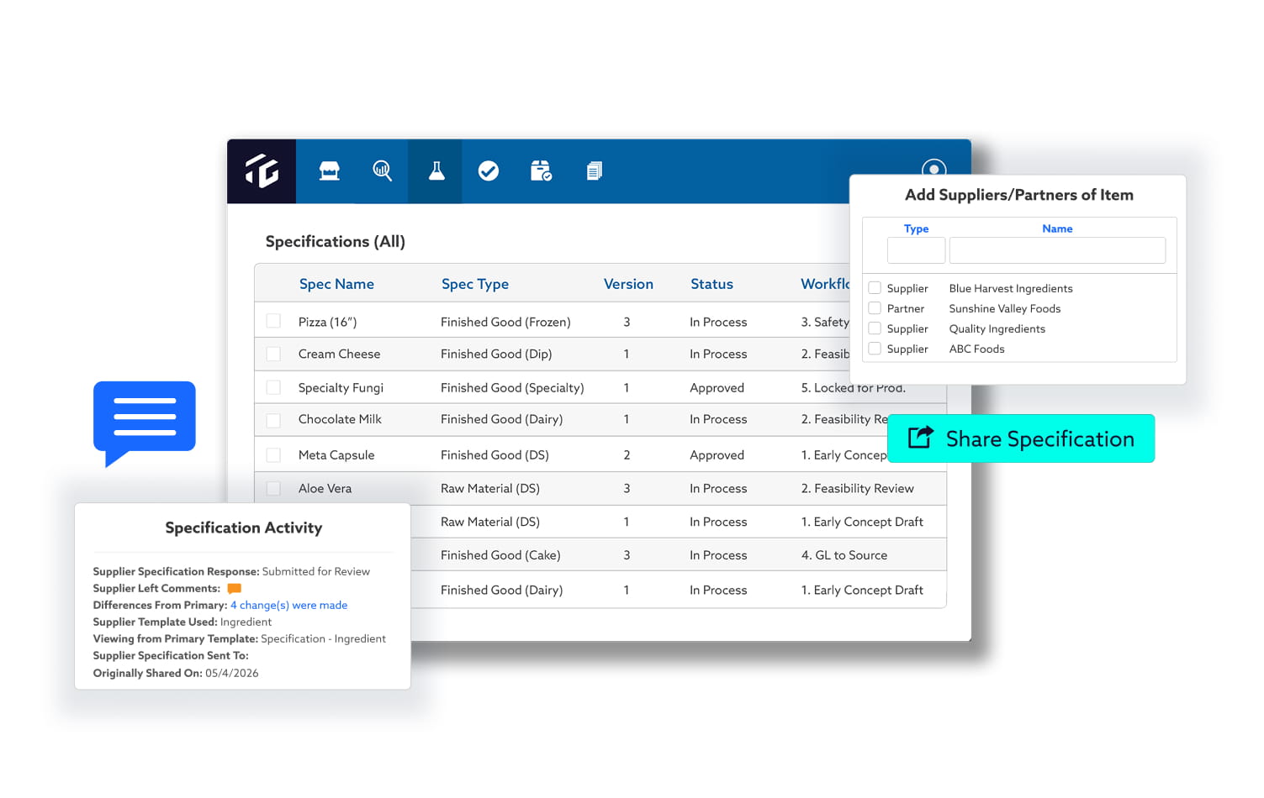
Task: Select the Pizza (16") spec name
Action: click(x=327, y=322)
